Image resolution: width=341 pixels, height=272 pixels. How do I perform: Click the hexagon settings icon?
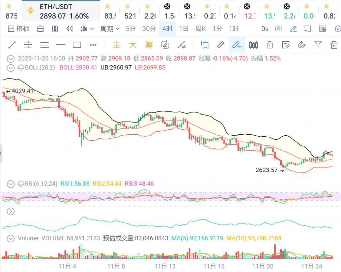338,29
